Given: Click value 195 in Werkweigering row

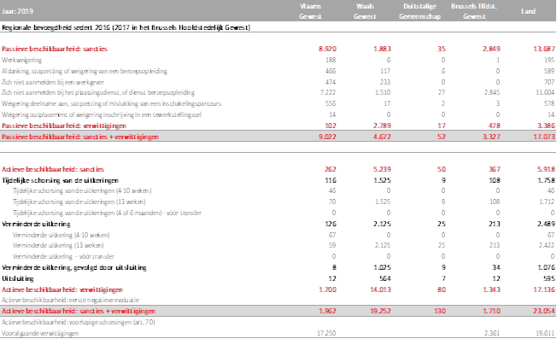Looking at the screenshot, I should (x=549, y=60).
